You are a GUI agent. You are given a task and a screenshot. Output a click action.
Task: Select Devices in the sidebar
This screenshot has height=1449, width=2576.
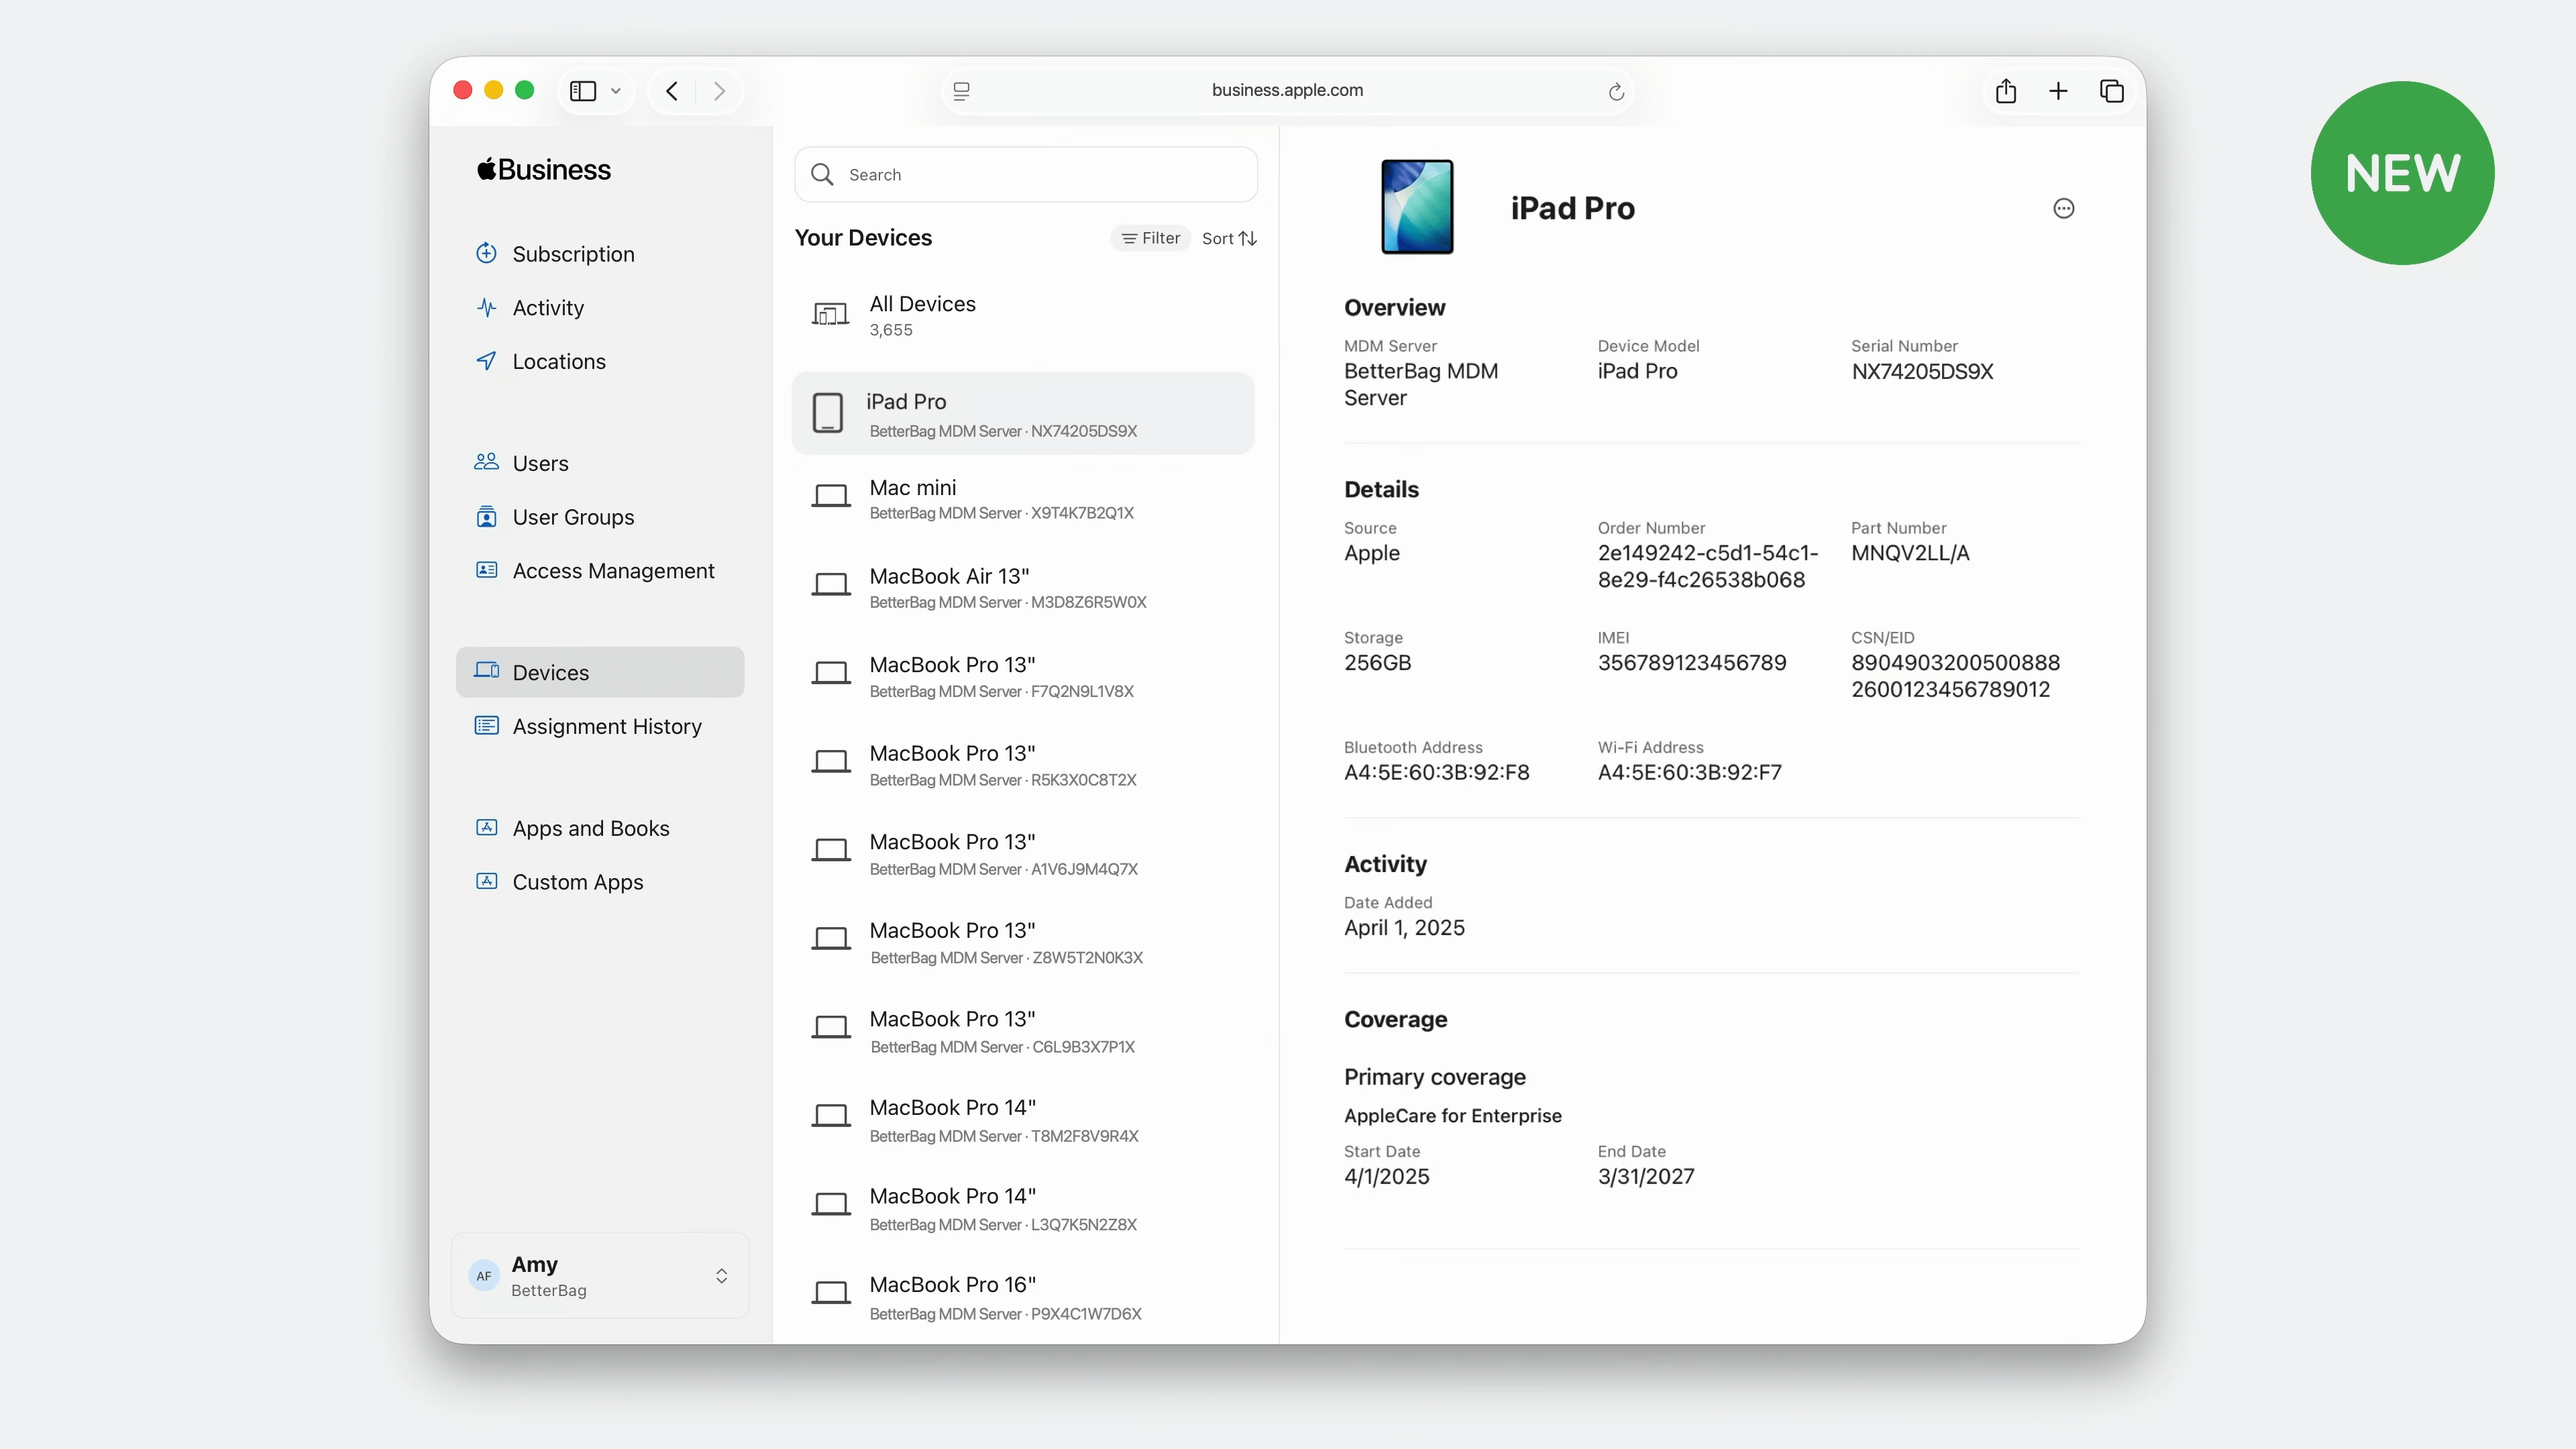(x=600, y=672)
